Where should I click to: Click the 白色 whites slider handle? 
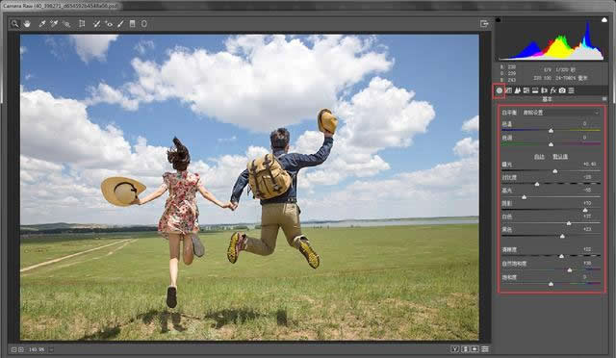569,223
